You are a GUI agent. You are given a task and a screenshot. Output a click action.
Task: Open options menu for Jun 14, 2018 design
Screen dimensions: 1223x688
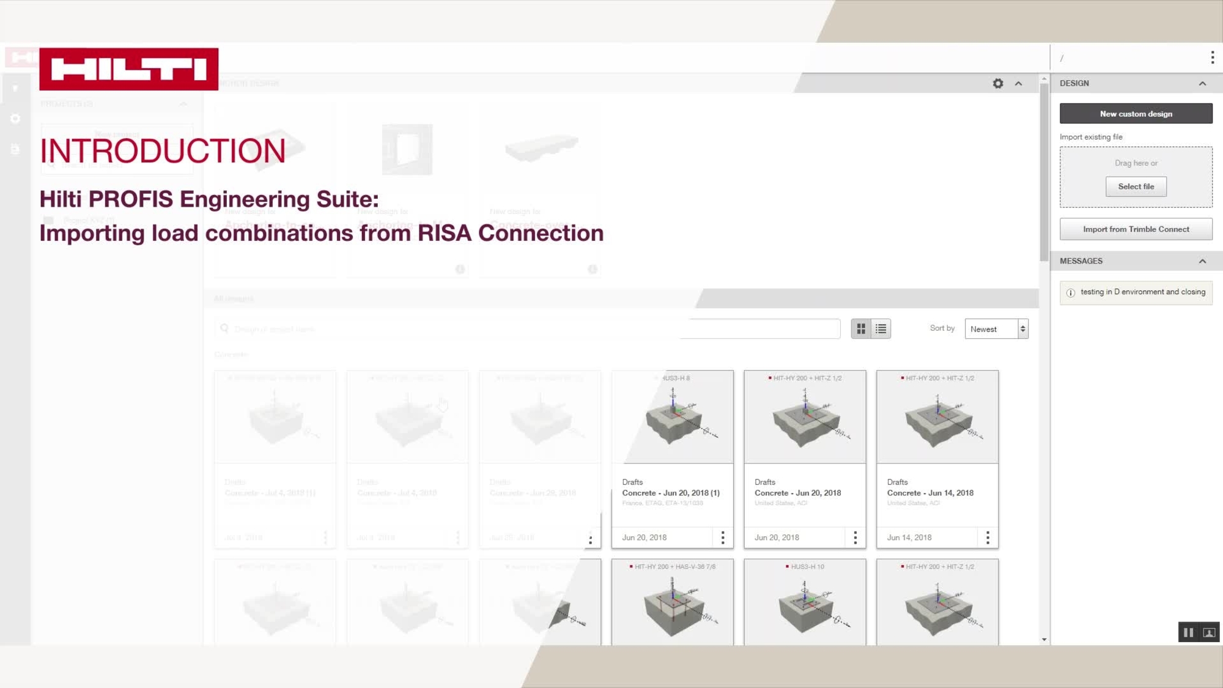(x=988, y=538)
